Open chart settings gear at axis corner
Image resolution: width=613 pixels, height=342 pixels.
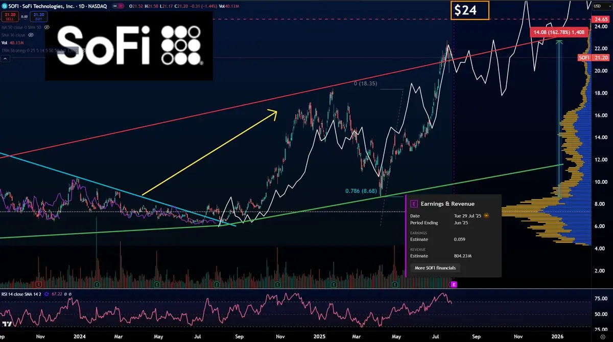602,337
